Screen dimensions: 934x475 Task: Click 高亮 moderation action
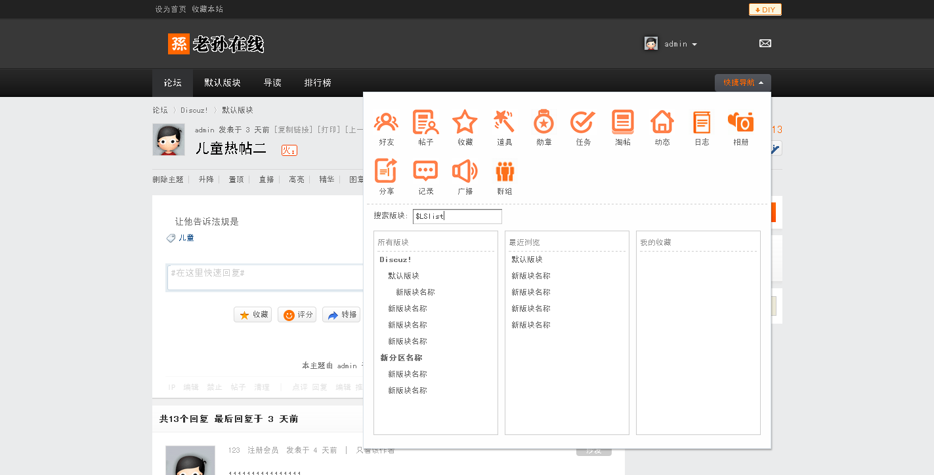click(x=297, y=180)
